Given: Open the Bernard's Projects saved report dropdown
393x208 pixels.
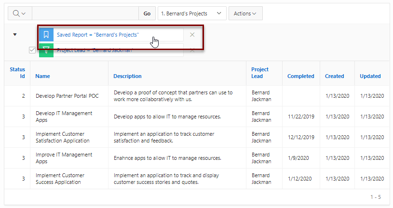Looking at the screenshot, I should pos(192,13).
